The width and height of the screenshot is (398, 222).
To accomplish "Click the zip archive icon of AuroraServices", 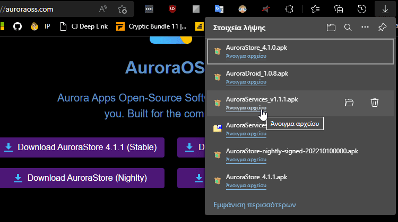I will click(217, 128).
